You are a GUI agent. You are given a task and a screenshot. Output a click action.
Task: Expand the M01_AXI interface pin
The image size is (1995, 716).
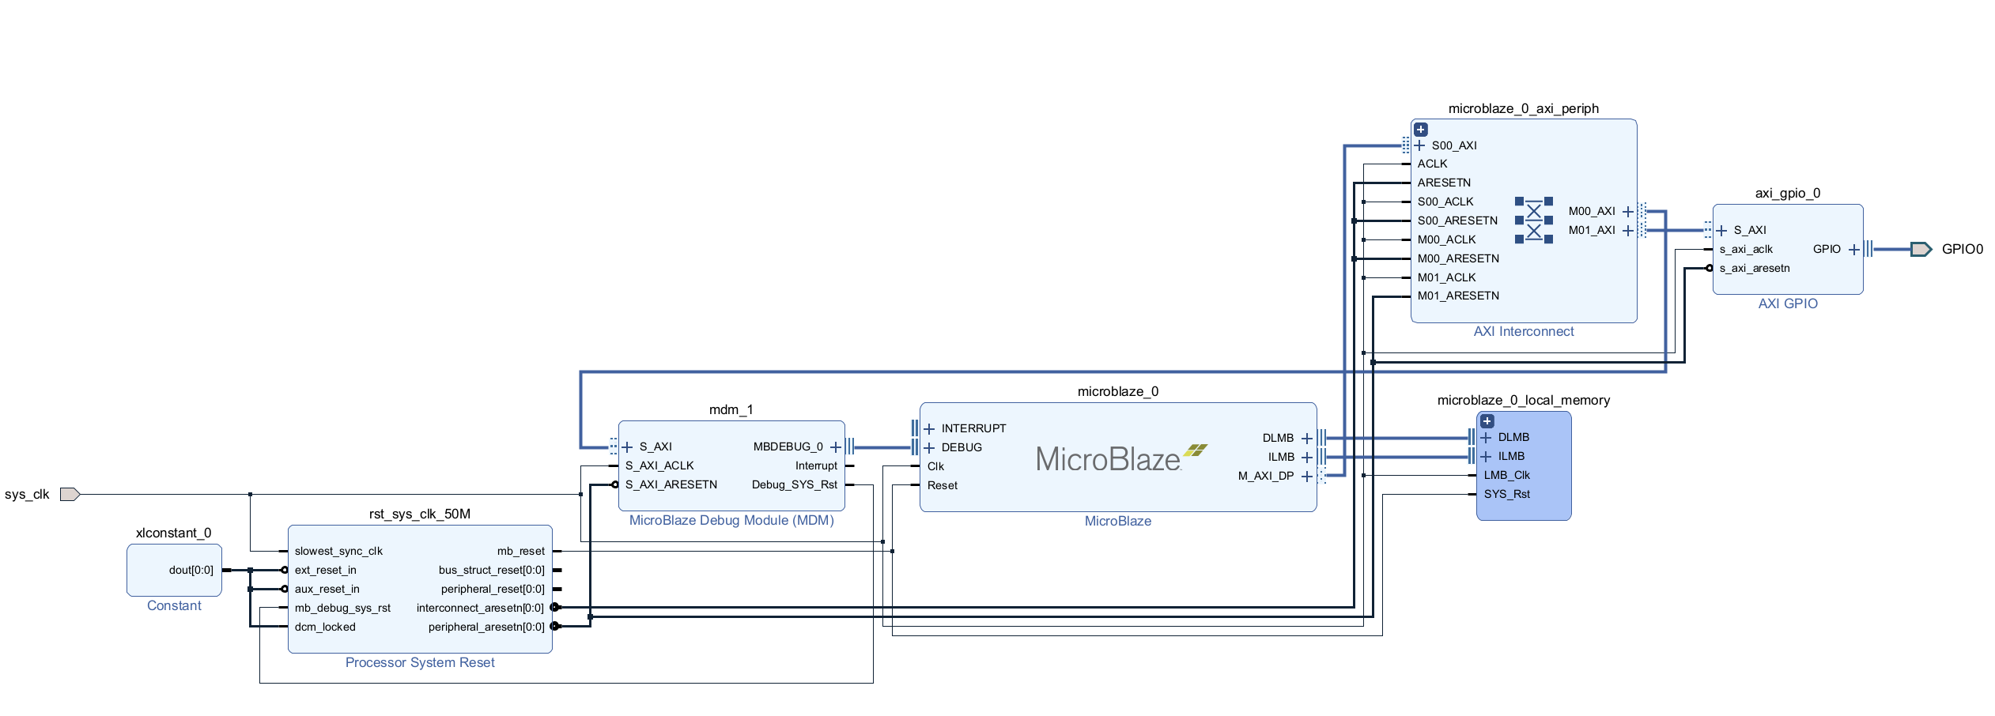click(x=1627, y=231)
